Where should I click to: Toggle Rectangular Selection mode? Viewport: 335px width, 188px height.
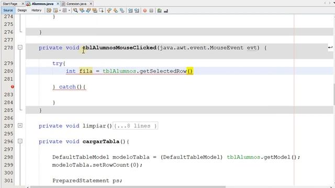coord(101,10)
